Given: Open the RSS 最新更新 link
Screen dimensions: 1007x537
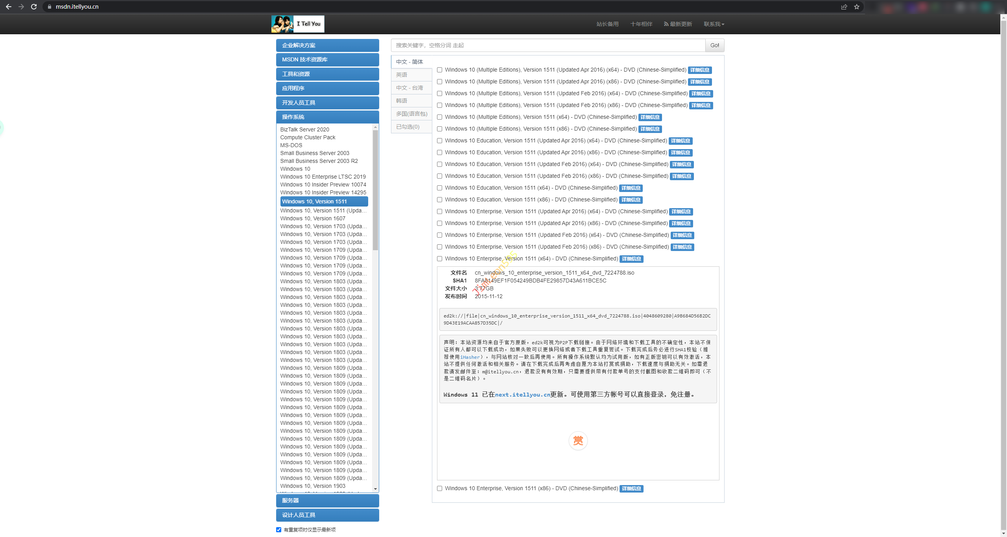Looking at the screenshot, I should point(678,24).
